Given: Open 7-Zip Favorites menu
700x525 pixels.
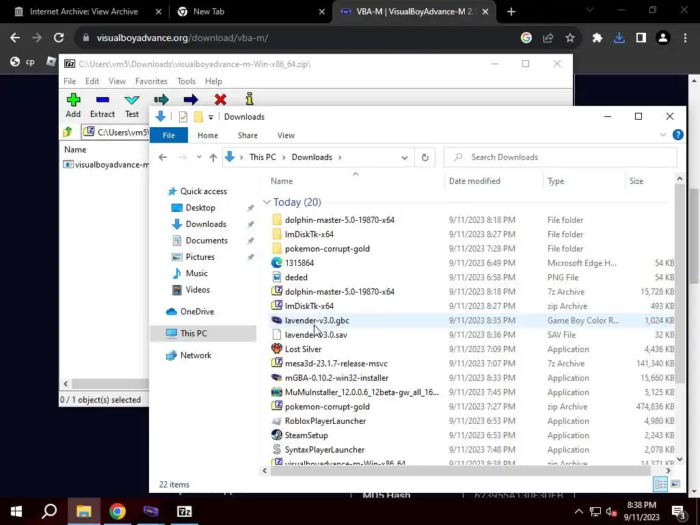Looking at the screenshot, I should pos(151,81).
